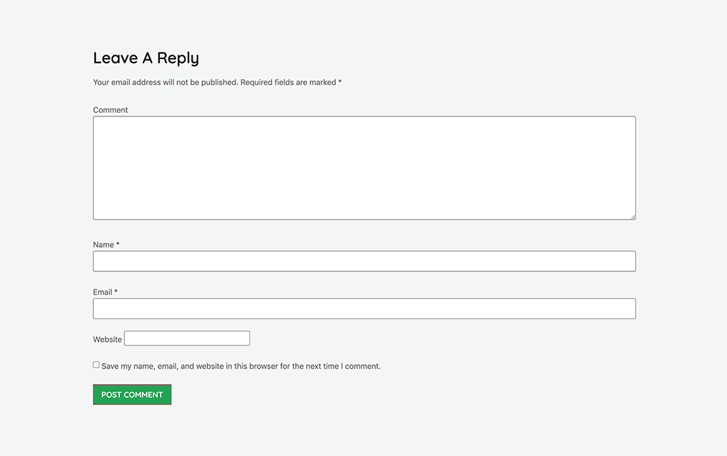
Task: Click the Leave A Reply heading
Action: (x=145, y=58)
